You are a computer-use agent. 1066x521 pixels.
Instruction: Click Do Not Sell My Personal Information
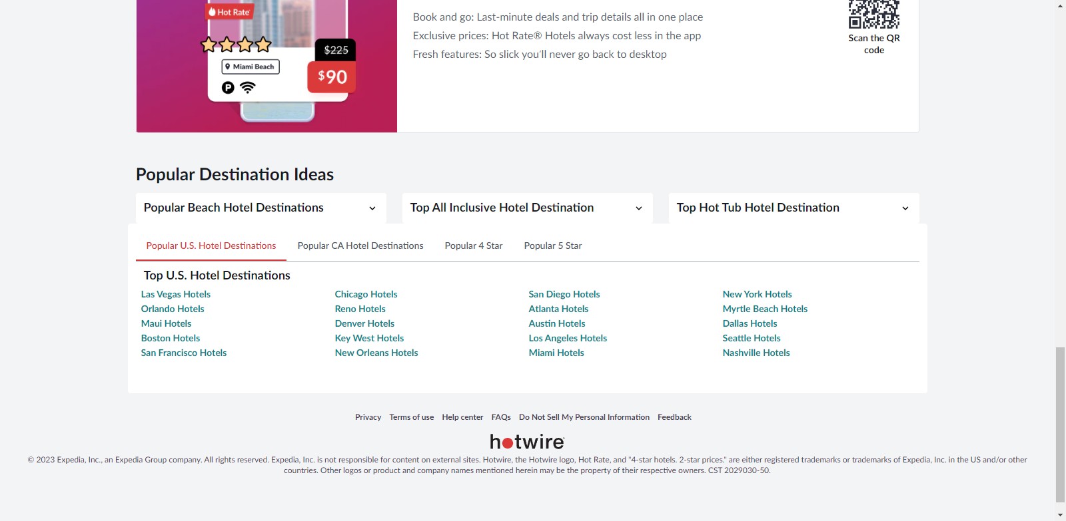coord(584,417)
